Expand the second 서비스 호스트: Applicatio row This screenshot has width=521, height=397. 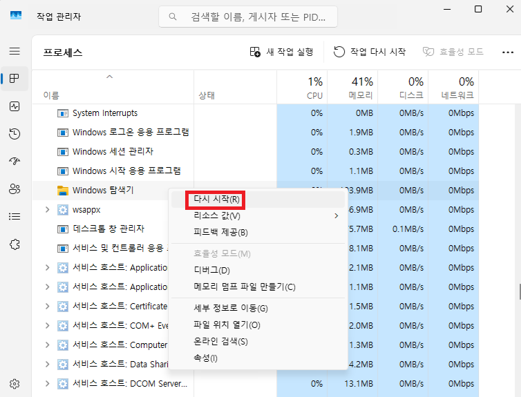47,287
